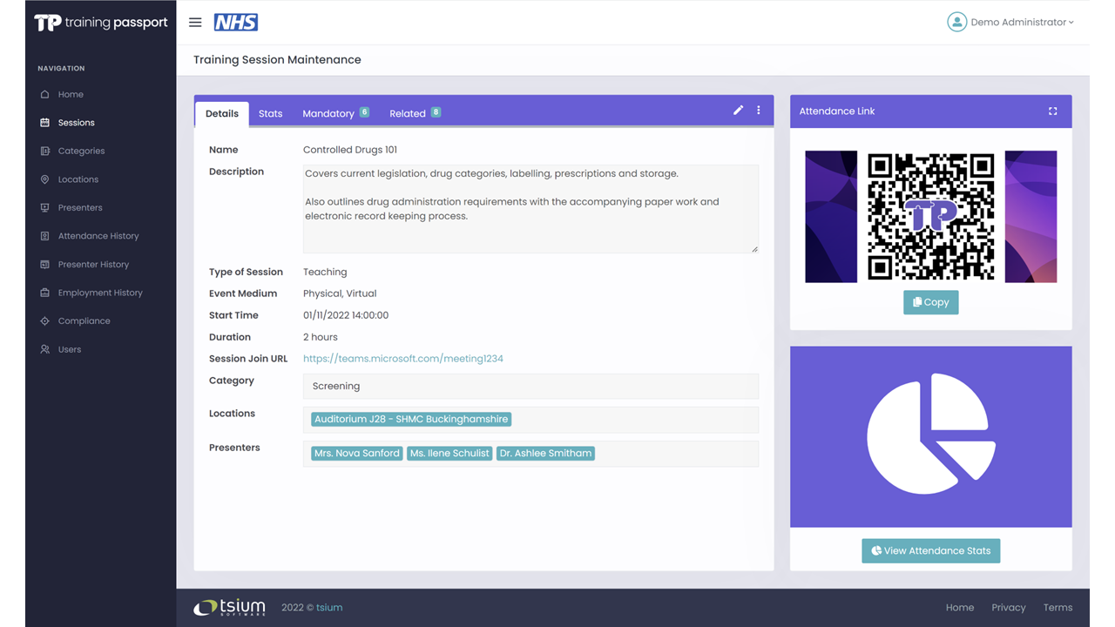Click the Training Passport logo

101,23
